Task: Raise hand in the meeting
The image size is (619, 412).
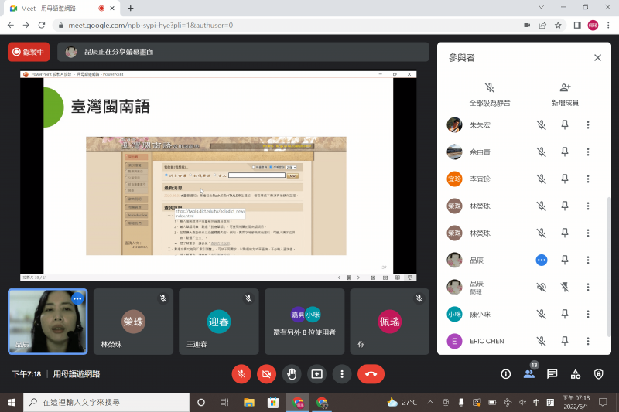Action: (x=292, y=374)
